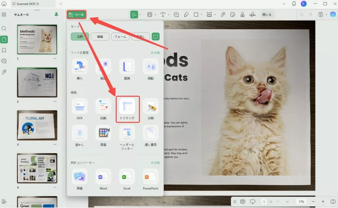Select page 1 Methods thumbnail
The height and width of the screenshot is (208, 338).
click(x=37, y=39)
